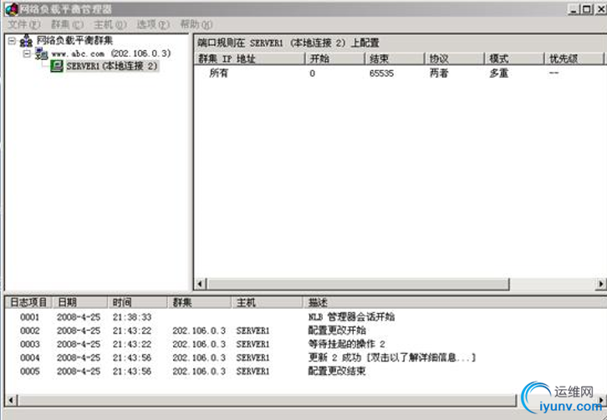This screenshot has width=607, height=420.
Task: Click port rules scrollbar left arrow
Action: (x=200, y=284)
